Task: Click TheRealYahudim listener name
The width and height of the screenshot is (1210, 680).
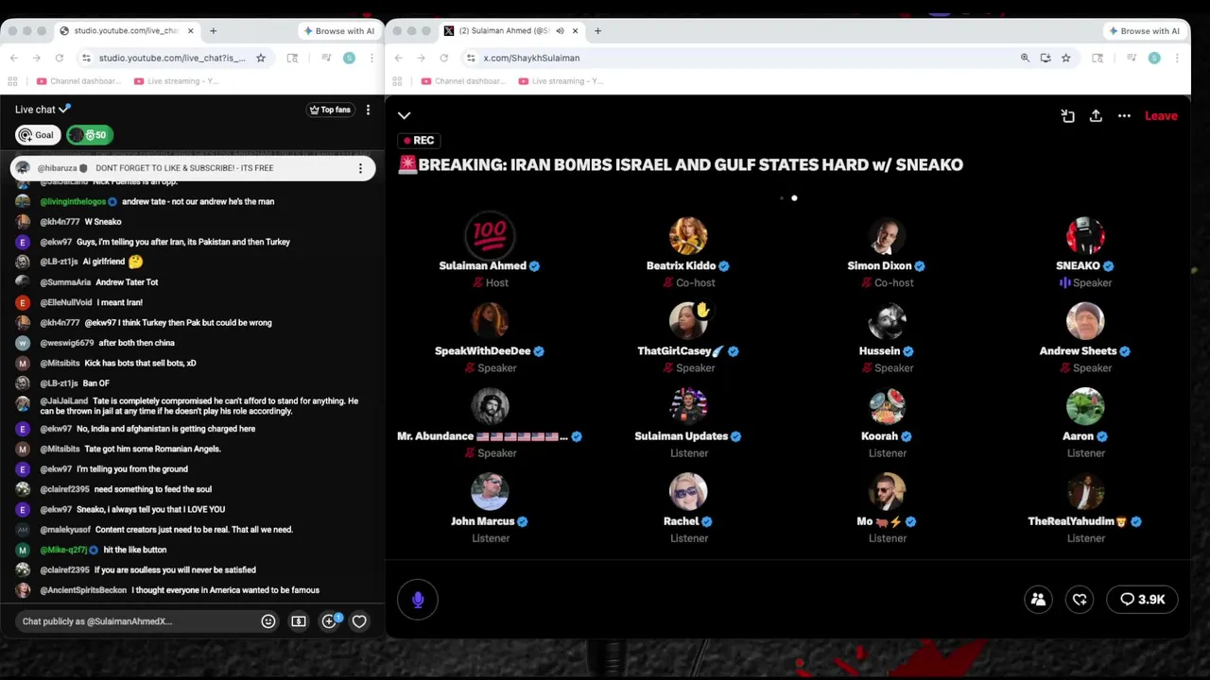Action: pyautogui.click(x=1078, y=521)
